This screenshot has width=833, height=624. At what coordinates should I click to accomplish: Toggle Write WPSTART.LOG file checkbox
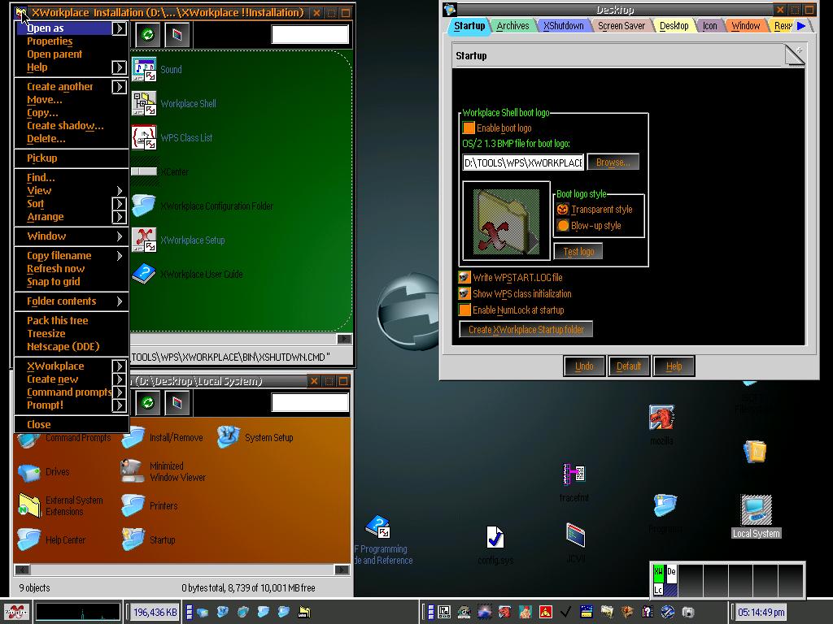click(x=464, y=278)
